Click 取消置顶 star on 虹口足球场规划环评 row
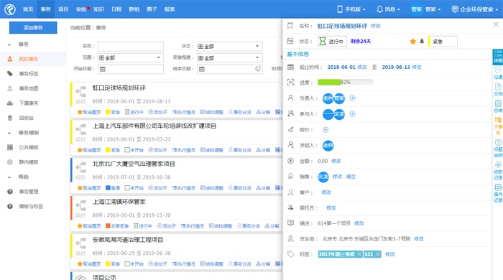503x280 pixels. click(89, 112)
